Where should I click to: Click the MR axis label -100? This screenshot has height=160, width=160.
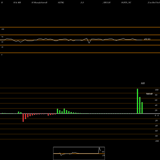pyautogui.click(x=157, y=141)
